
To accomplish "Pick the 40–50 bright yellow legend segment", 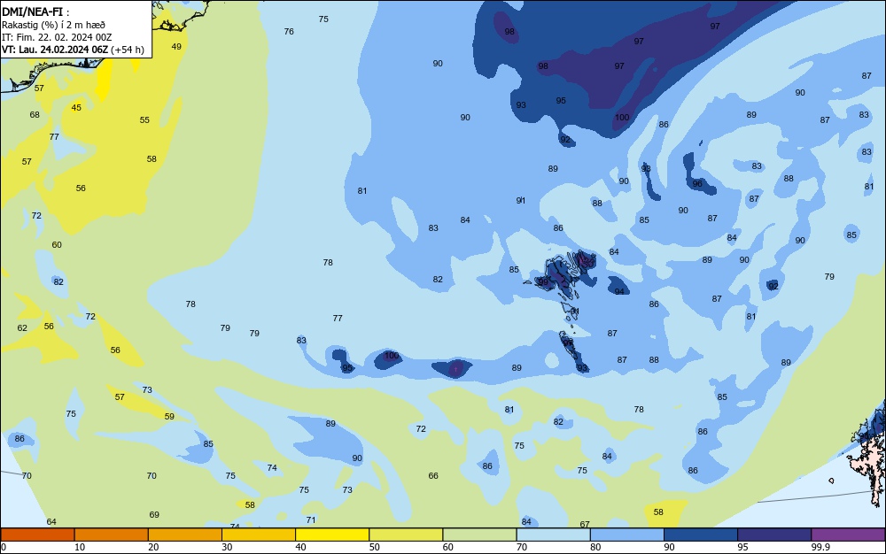I will 332,535.
